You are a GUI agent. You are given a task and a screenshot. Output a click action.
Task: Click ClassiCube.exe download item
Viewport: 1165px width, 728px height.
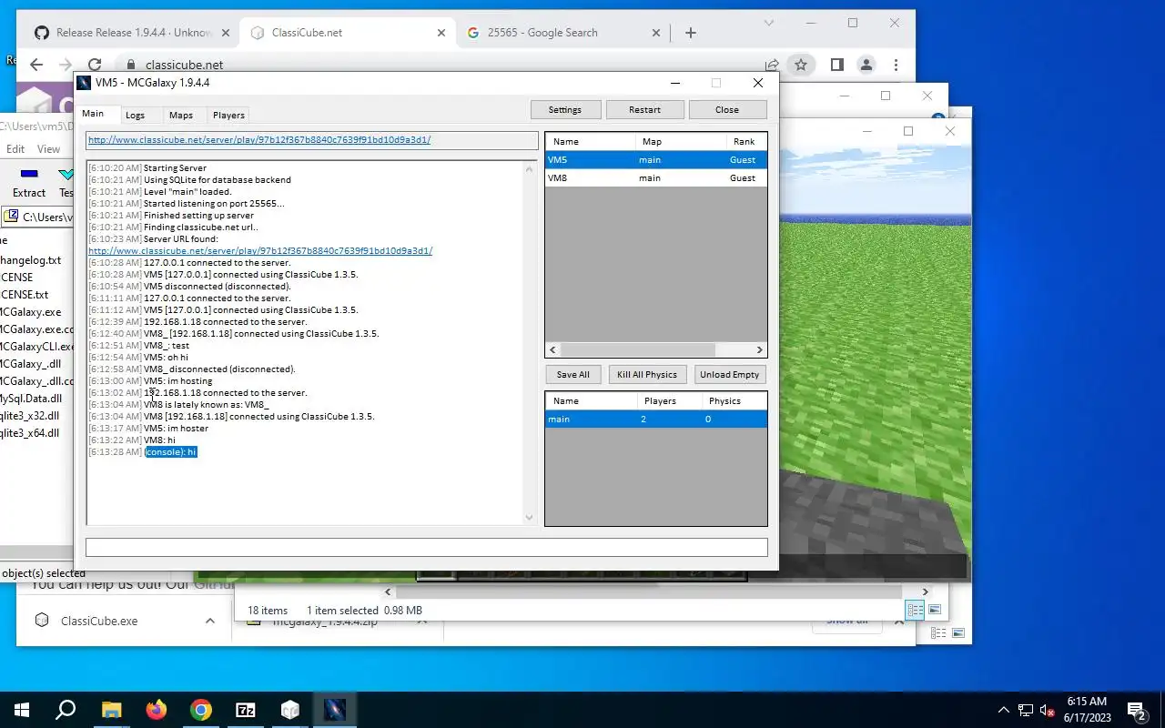click(x=99, y=621)
